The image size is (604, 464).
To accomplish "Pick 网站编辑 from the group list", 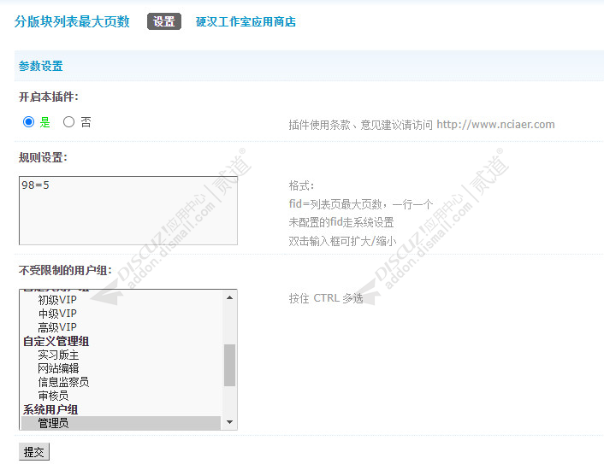I will coord(58,368).
